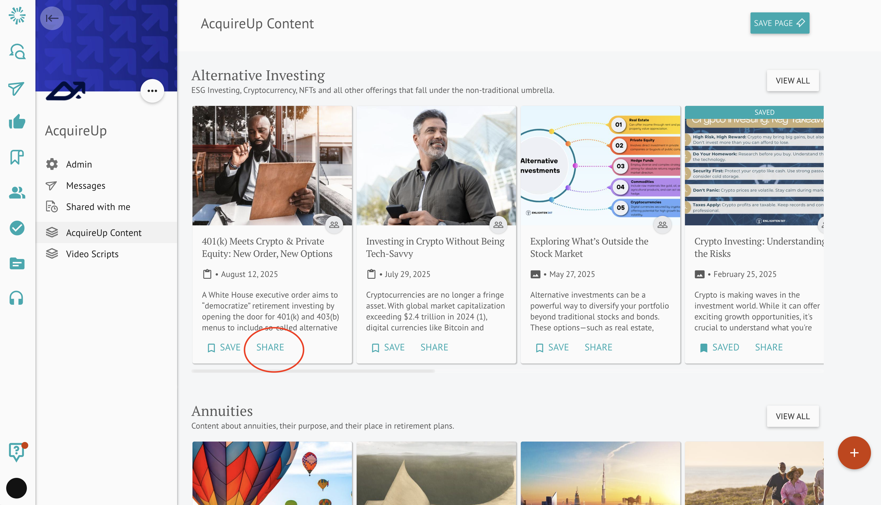Open the search chat icon in the left rail

coord(17,52)
